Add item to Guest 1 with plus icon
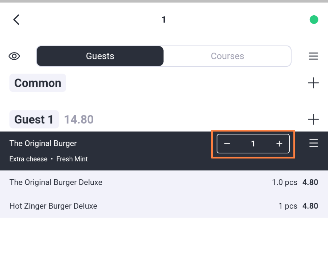328x274 pixels. (x=313, y=119)
